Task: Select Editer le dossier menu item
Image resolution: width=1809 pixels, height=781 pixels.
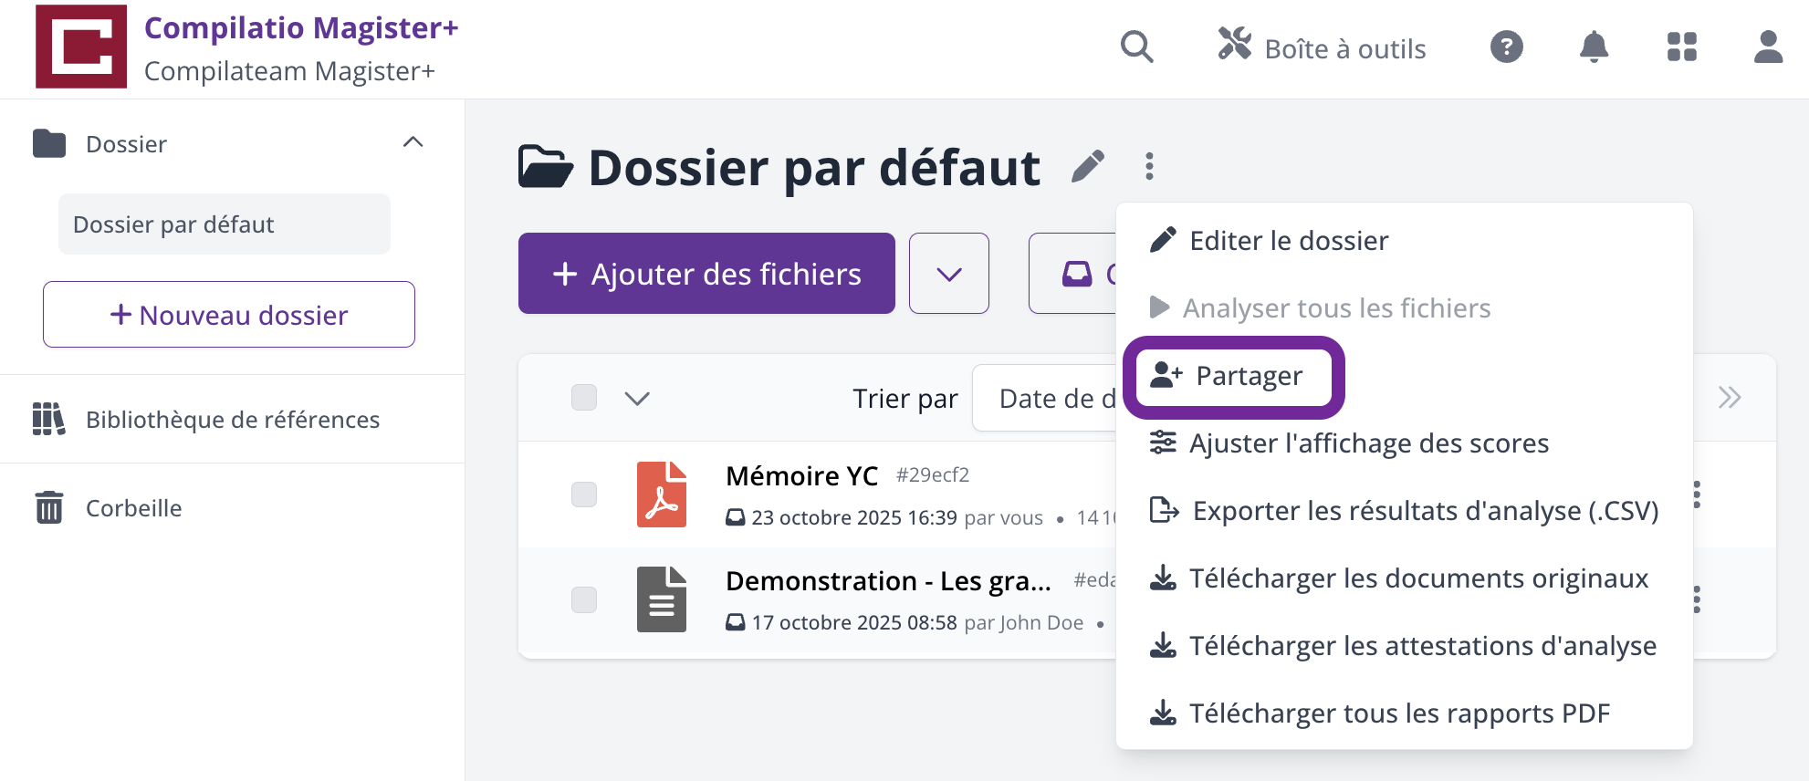Action: [x=1405, y=241]
